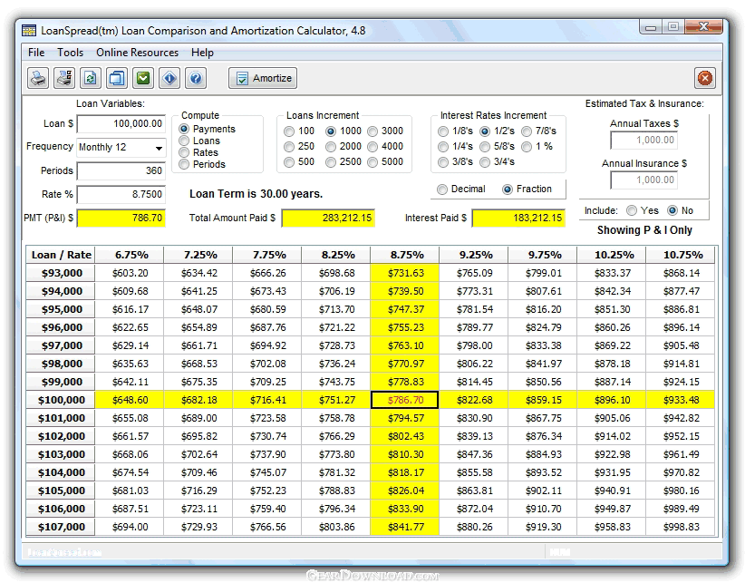Viewport: 745px width, 583px height.
Task: Select 1/8's interest rate increment
Action: coord(443,131)
